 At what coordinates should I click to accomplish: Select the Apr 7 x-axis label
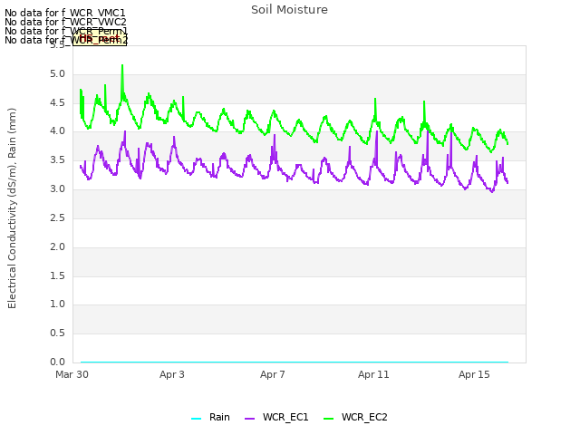point(273,374)
